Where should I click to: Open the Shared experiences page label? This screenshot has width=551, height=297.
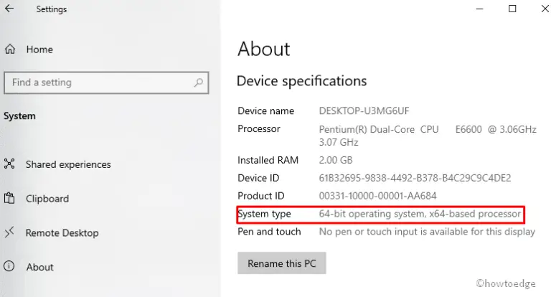pos(68,164)
